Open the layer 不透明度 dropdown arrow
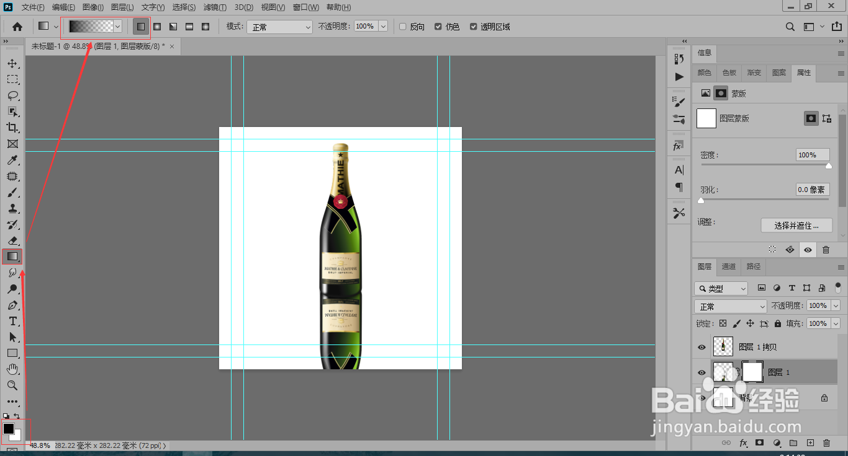This screenshot has width=848, height=456. tap(836, 306)
